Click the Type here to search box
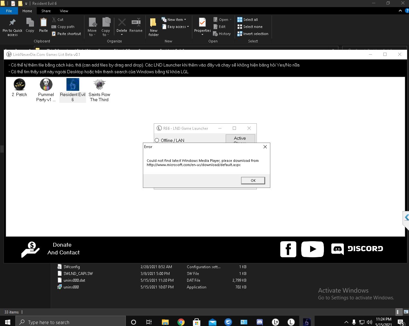The image size is (409, 326). [x=71, y=322]
